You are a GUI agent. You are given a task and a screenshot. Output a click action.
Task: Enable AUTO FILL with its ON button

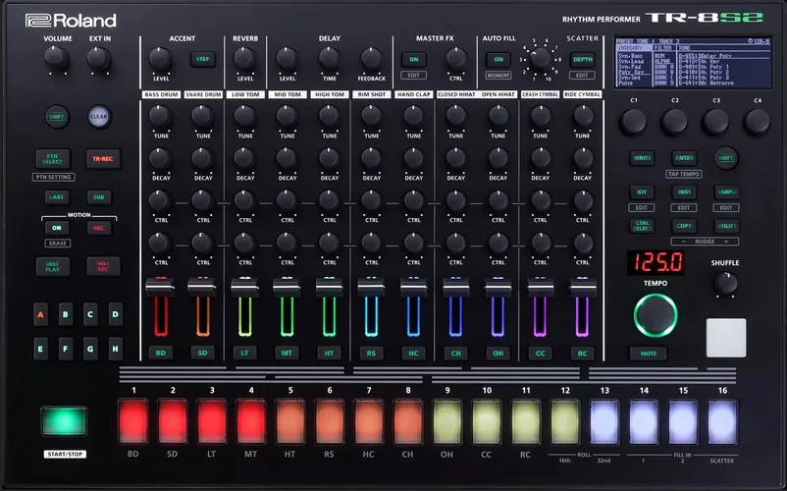click(498, 59)
